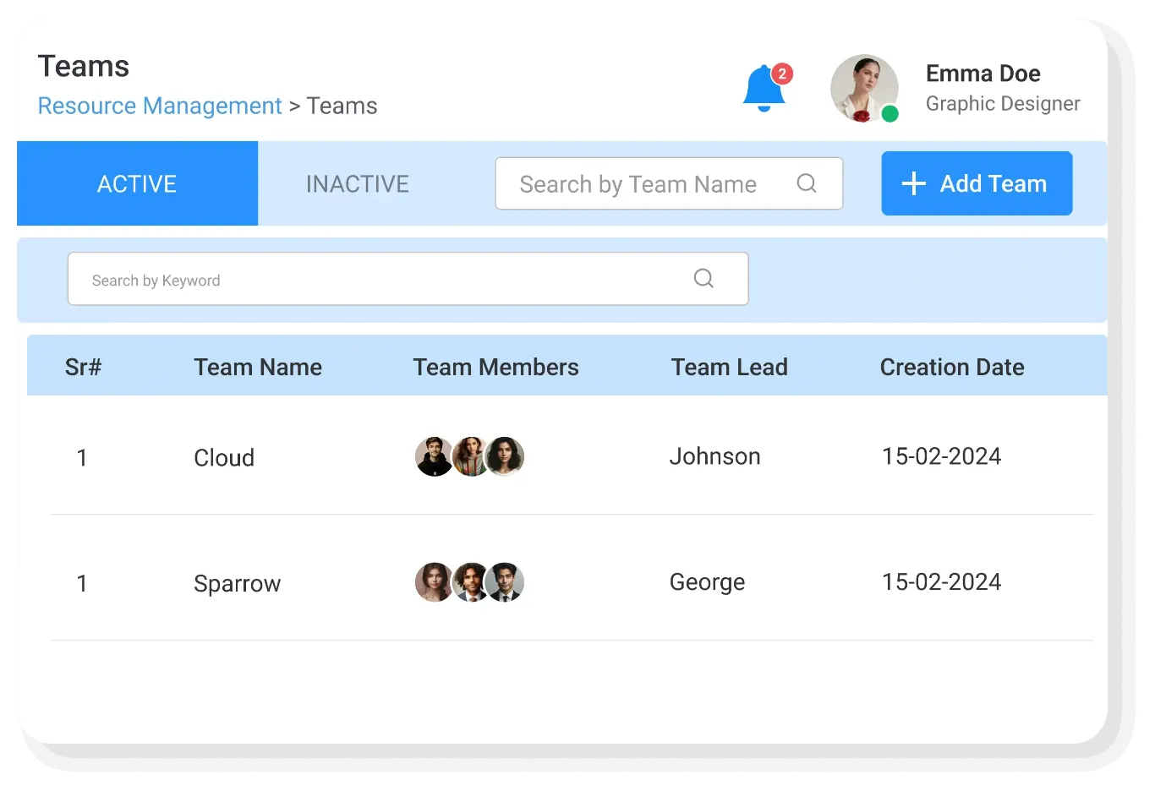Click third member avatar of Sparrow team
The height and width of the screenshot is (791, 1155).
[506, 583]
